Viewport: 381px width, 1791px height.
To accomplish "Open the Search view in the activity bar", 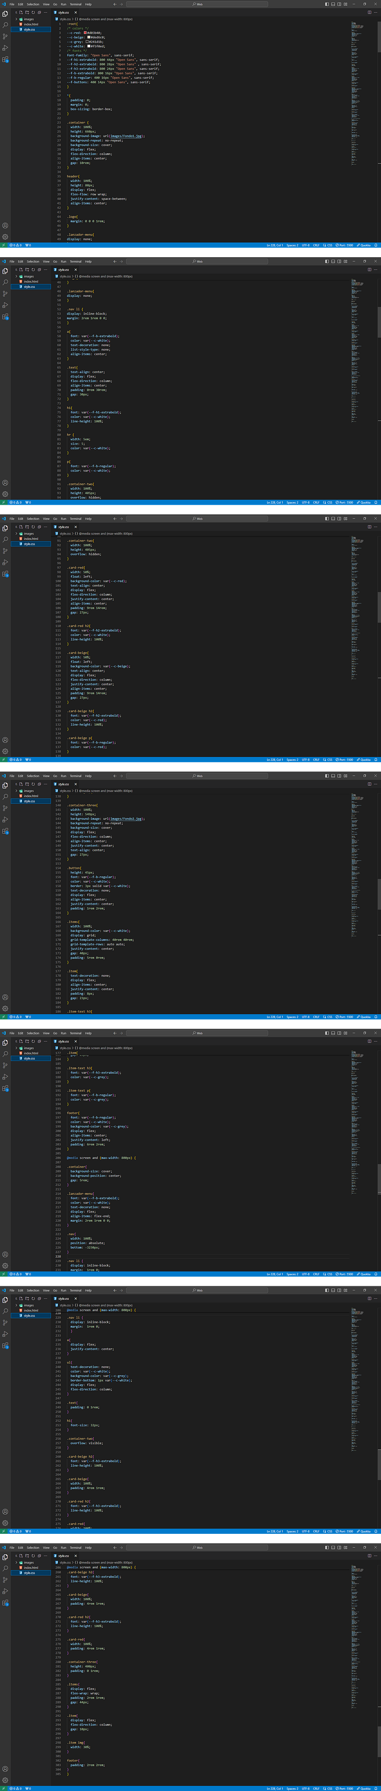I will (x=5, y=25).
